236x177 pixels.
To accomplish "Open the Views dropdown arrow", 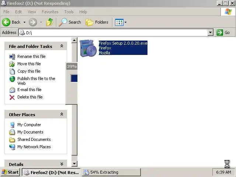I will (x=125, y=22).
